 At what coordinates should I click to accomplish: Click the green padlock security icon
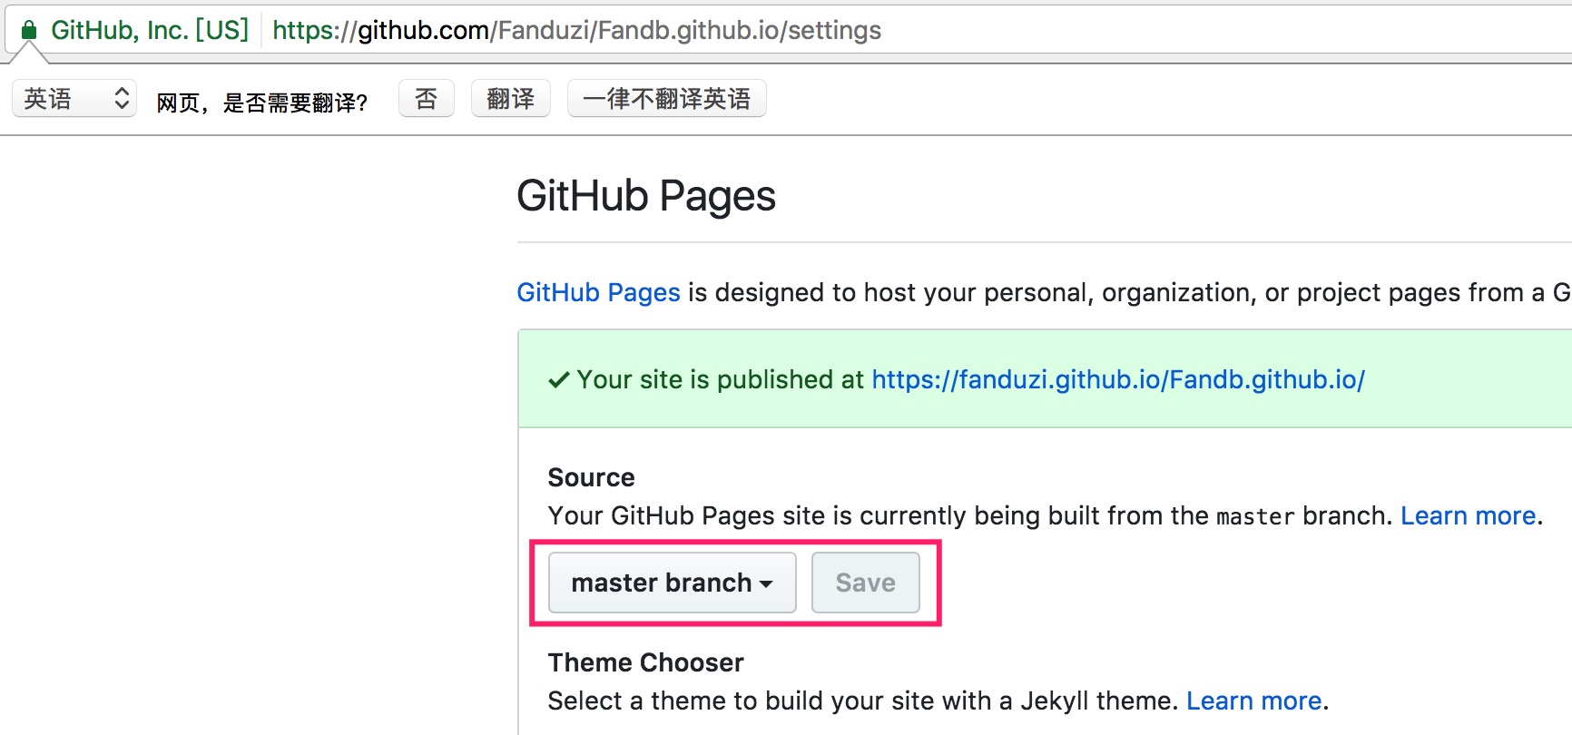click(x=29, y=30)
